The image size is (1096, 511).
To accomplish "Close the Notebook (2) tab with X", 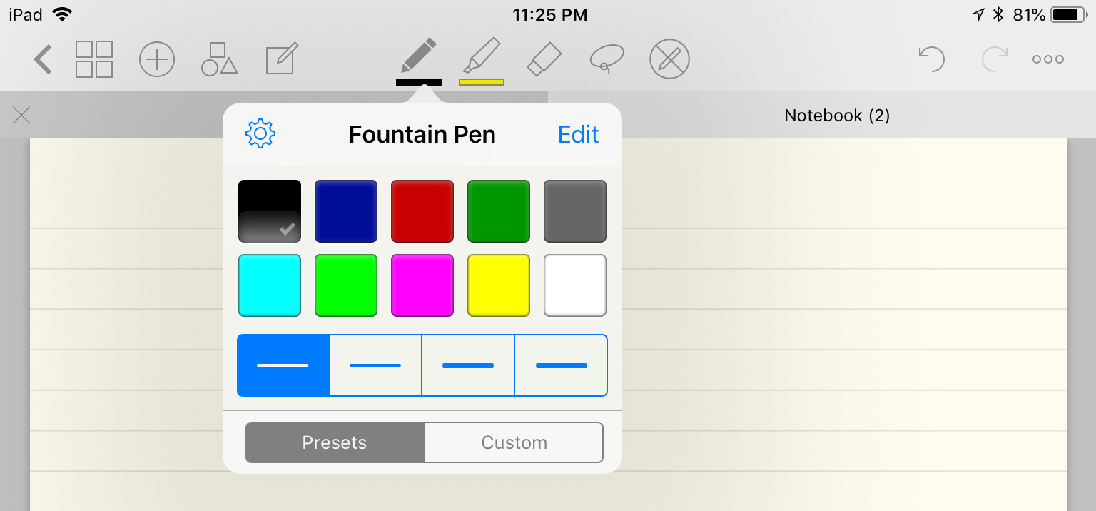I will click(21, 115).
